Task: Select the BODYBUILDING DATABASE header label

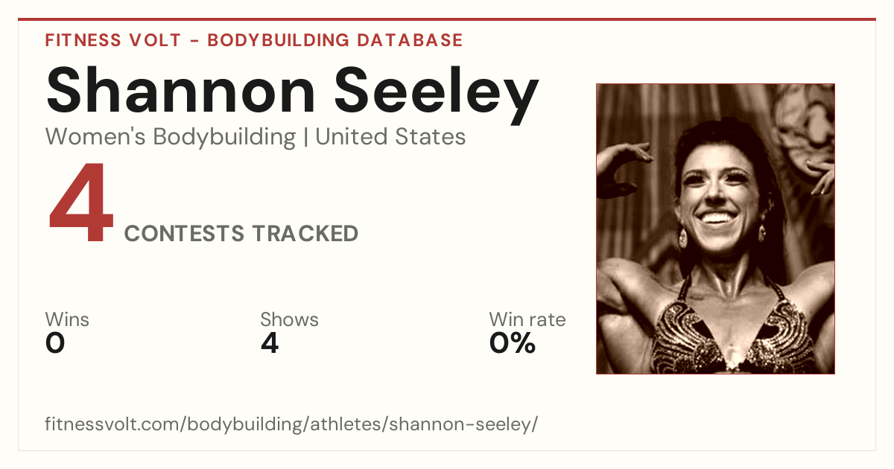Action: point(335,40)
